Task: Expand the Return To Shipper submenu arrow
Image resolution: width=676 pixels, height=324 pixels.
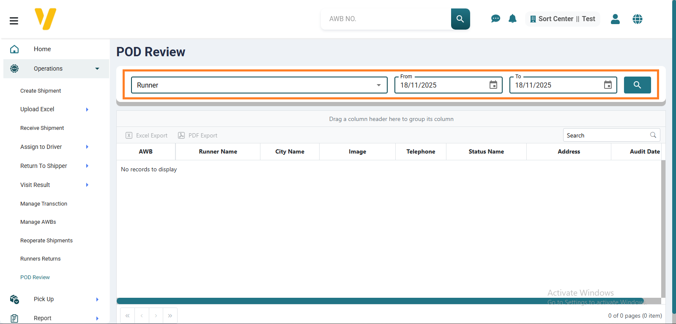Action: [x=87, y=166]
